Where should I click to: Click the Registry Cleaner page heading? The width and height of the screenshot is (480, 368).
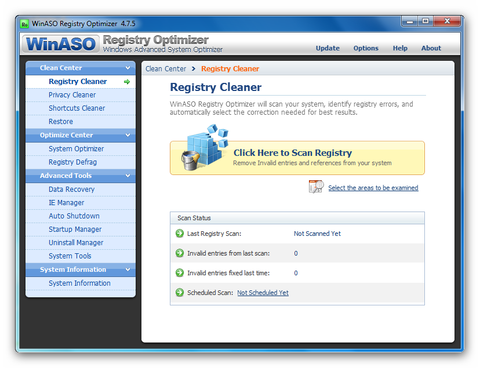[x=216, y=87]
